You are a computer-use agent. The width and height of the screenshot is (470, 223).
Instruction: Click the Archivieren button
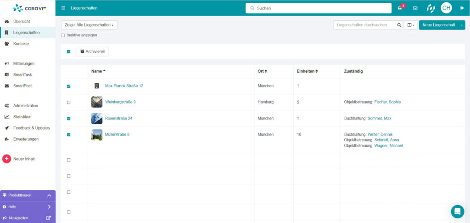pos(93,51)
